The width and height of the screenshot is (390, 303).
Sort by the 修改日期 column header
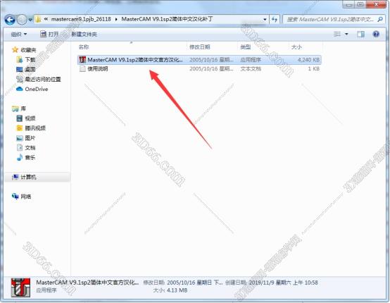click(x=200, y=47)
